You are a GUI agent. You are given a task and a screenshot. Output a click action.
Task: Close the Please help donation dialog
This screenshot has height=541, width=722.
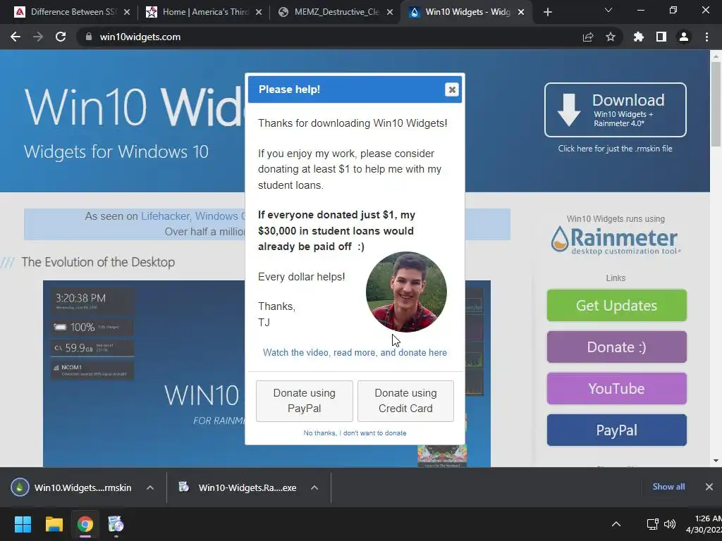point(452,89)
